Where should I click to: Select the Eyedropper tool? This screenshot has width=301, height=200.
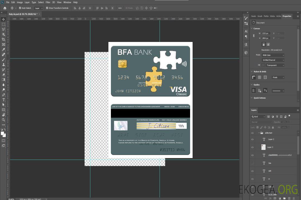tap(3, 49)
